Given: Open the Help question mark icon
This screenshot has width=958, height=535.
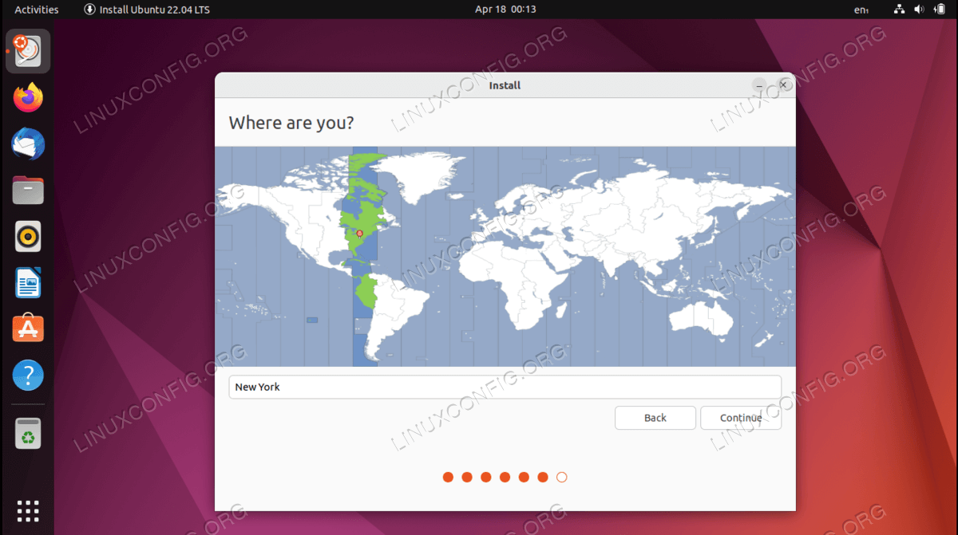Looking at the screenshot, I should click(x=28, y=375).
